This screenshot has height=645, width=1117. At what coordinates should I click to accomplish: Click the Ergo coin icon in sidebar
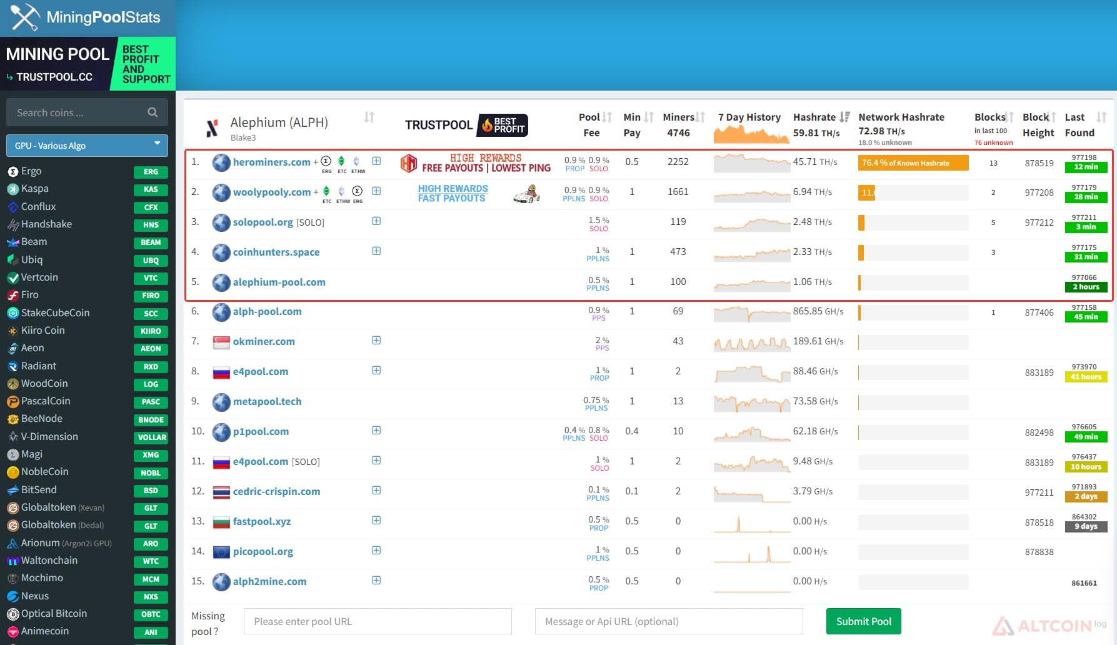13,171
